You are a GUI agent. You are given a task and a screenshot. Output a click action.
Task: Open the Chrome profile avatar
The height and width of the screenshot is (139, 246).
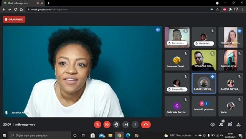[x=236, y=9]
